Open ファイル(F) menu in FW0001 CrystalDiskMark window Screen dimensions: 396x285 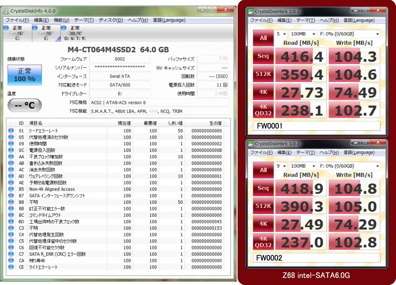point(261,21)
